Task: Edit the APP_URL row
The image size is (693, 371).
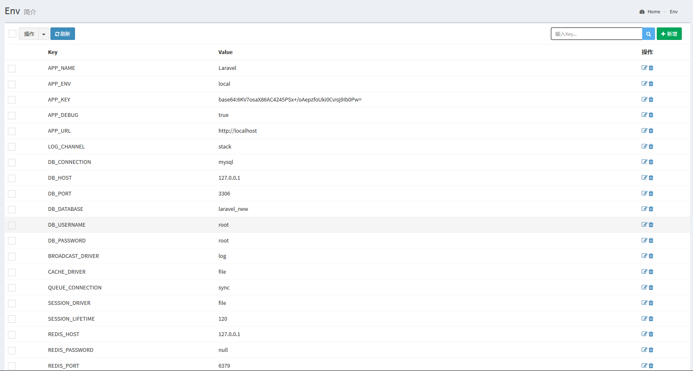Action: (x=644, y=131)
